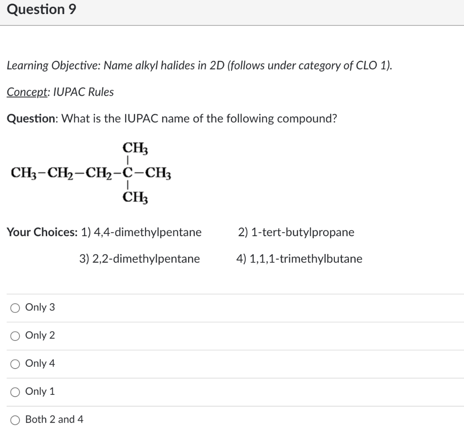The height and width of the screenshot is (442, 464).
Task: Click the chemical structure diagram
Action: point(91,172)
